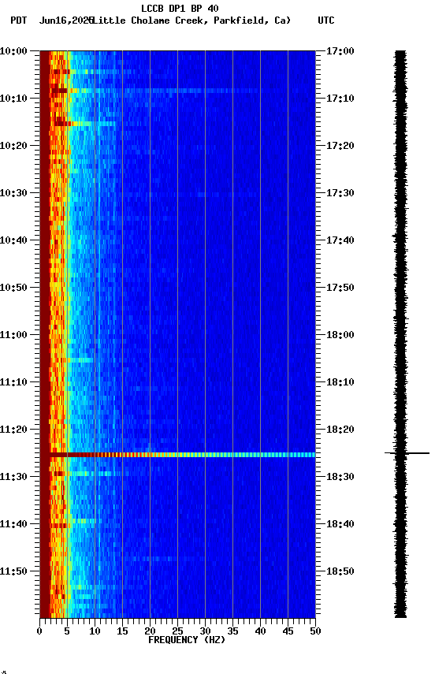
Task: Click the "17:10" UTC time label
Action: tap(340, 99)
